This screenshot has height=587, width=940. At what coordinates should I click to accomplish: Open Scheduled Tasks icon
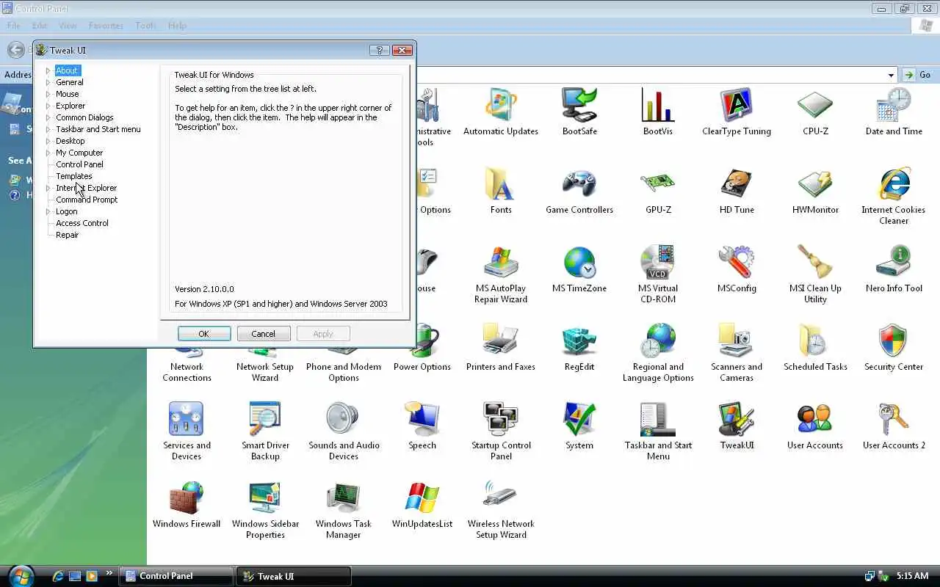point(815,340)
